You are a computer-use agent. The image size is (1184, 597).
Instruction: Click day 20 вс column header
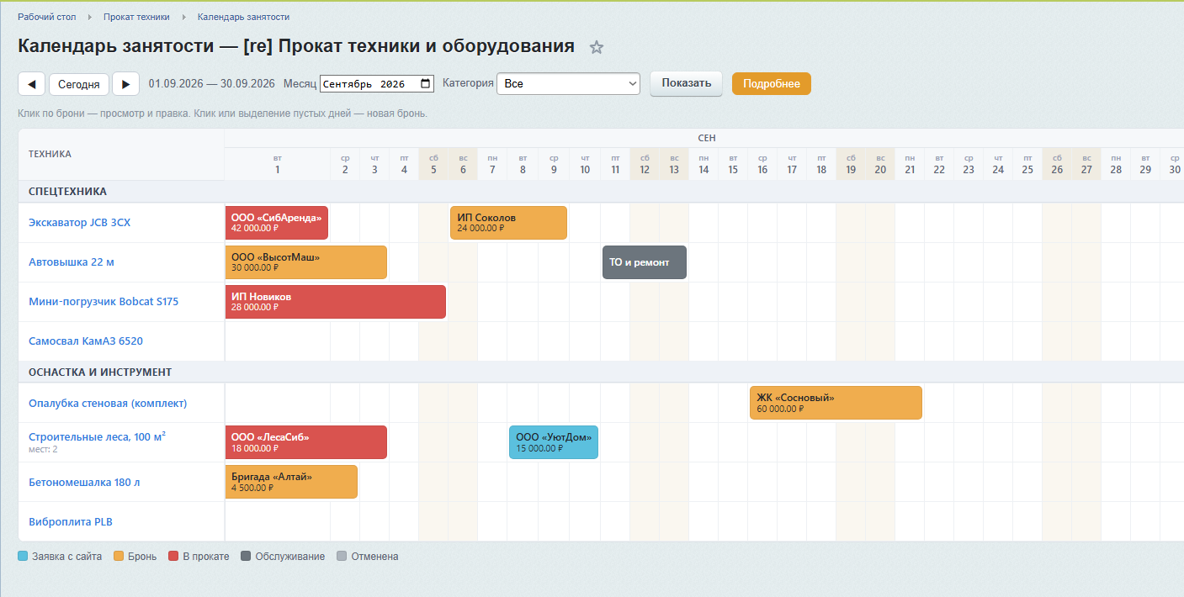coord(880,164)
